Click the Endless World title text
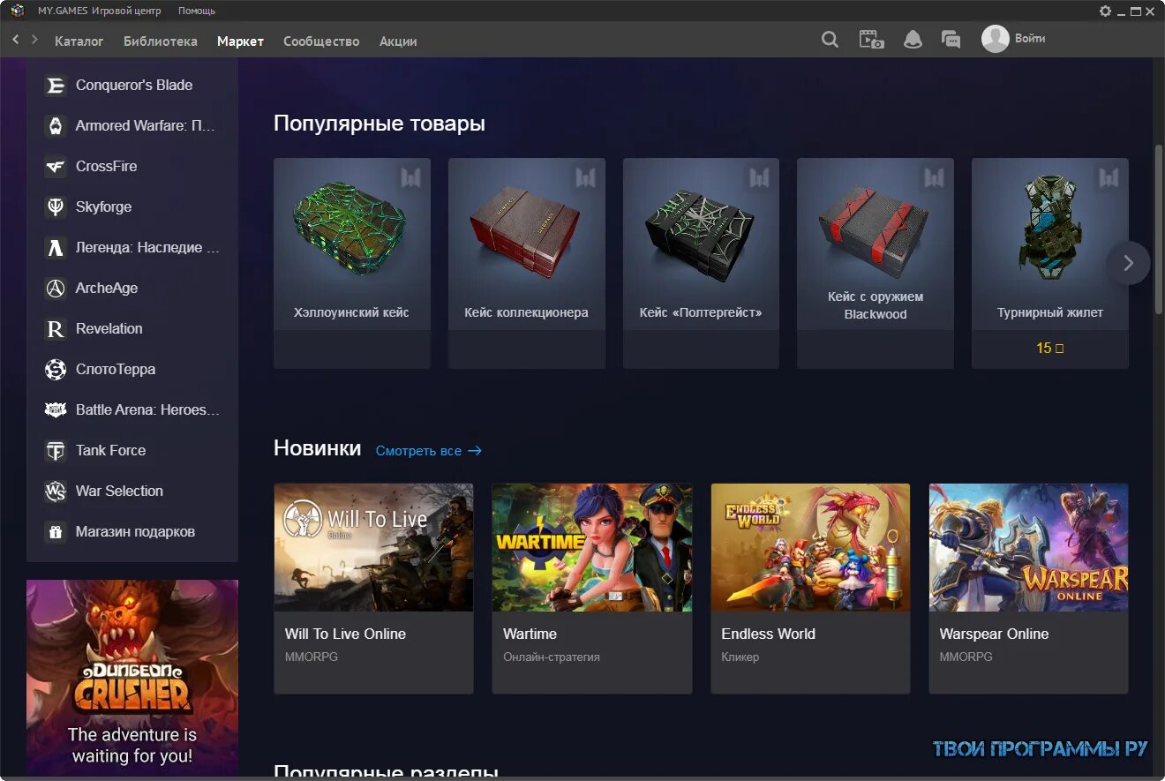Image resolution: width=1165 pixels, height=781 pixels. tap(768, 634)
